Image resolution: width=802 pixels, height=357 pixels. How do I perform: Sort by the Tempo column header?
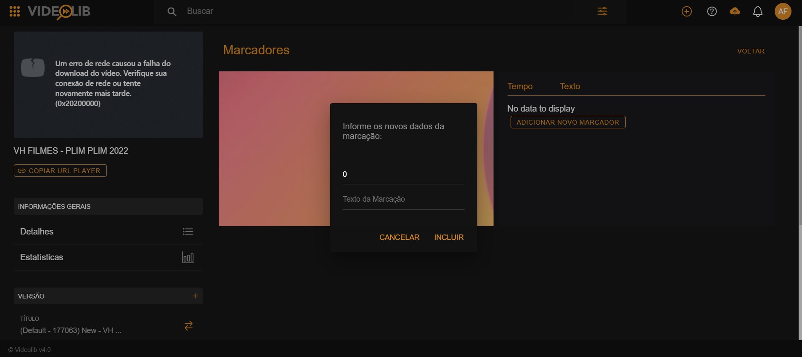pos(520,86)
